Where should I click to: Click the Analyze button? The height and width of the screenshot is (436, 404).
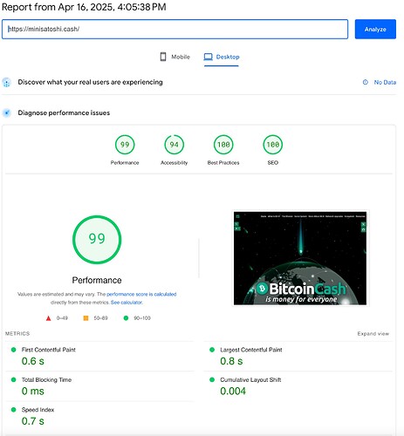tap(375, 29)
